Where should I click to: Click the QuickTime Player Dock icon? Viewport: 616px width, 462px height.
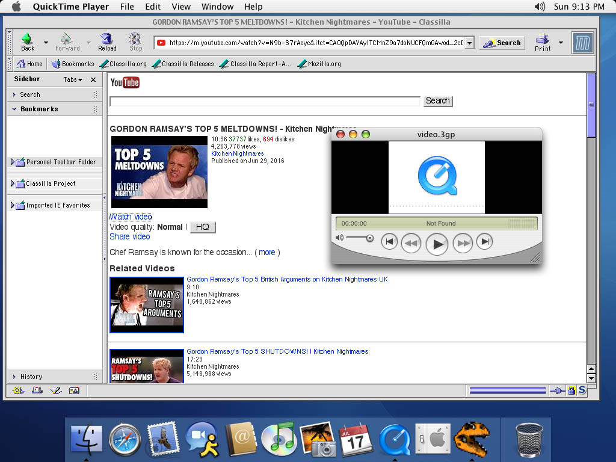pyautogui.click(x=395, y=440)
